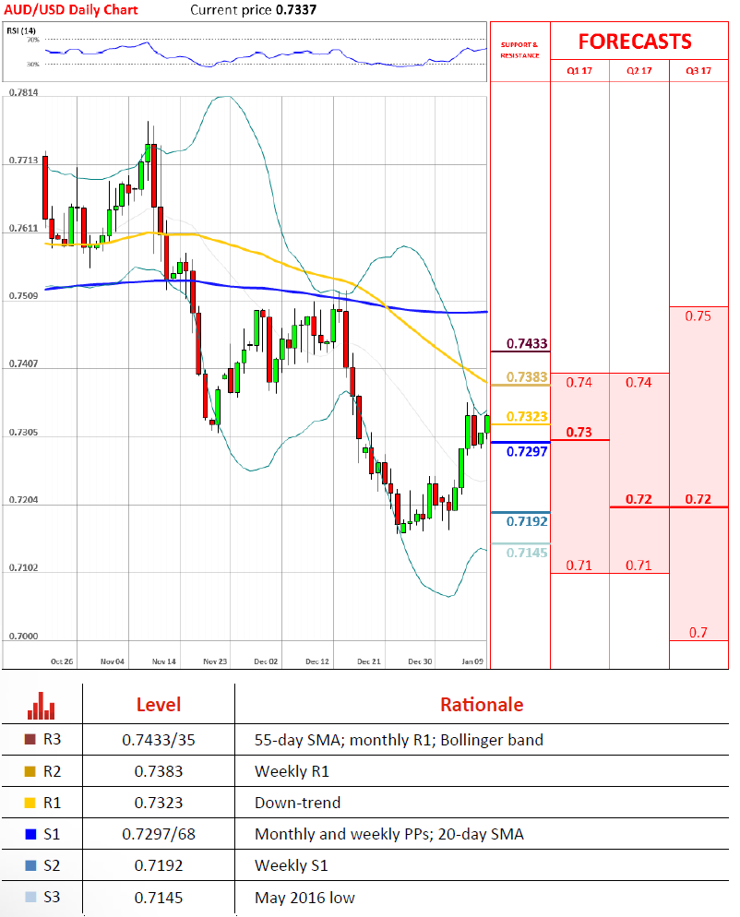This screenshot has height=917, width=740.
Task: Click the Dec 12 date axis label
Action: tap(317, 661)
